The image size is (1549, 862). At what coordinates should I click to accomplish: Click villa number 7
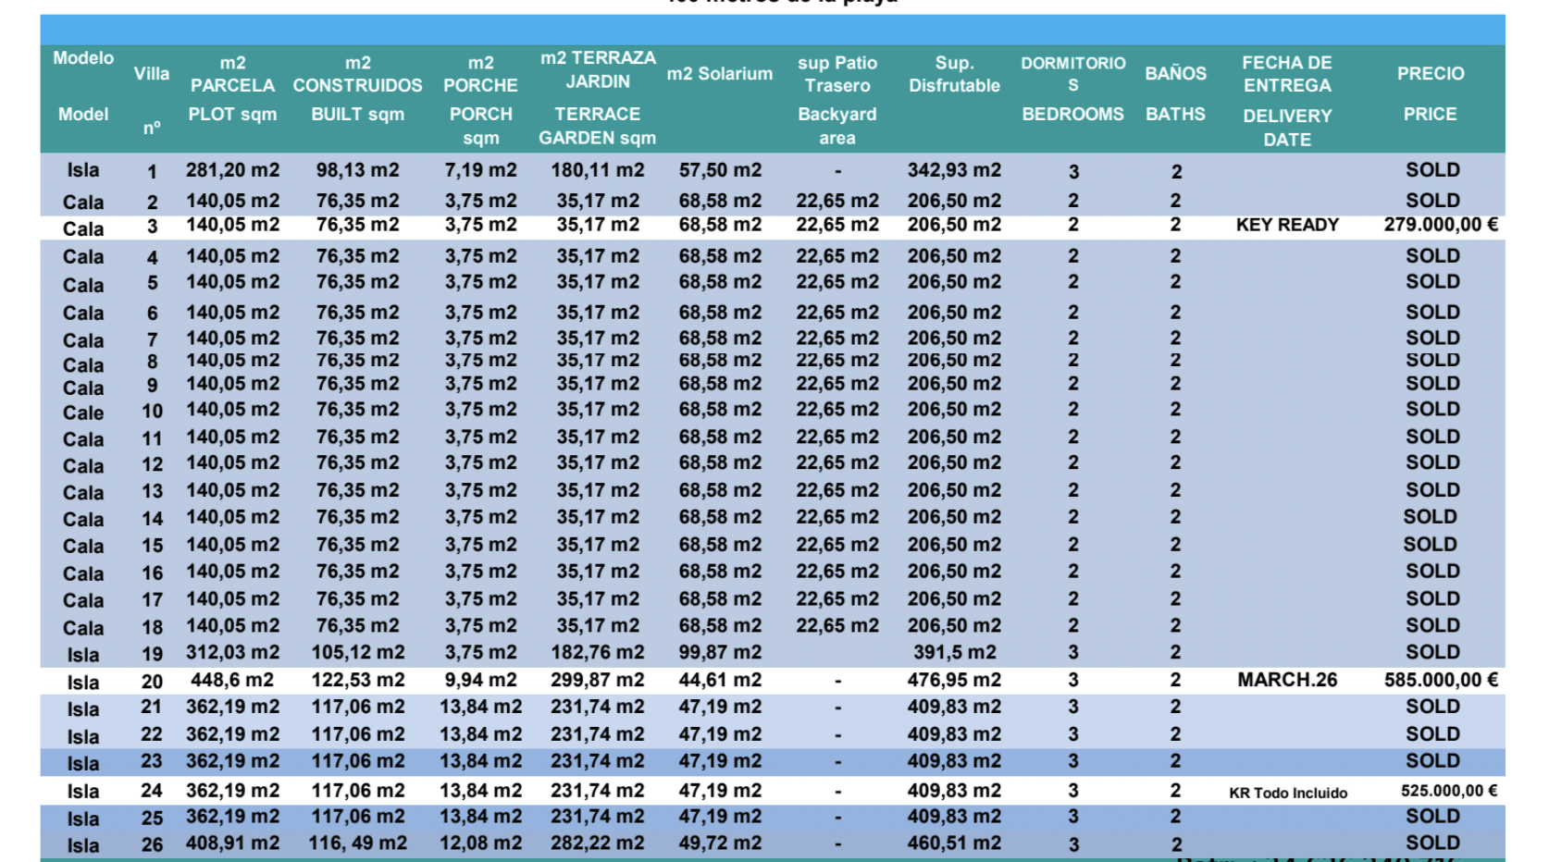(x=152, y=340)
